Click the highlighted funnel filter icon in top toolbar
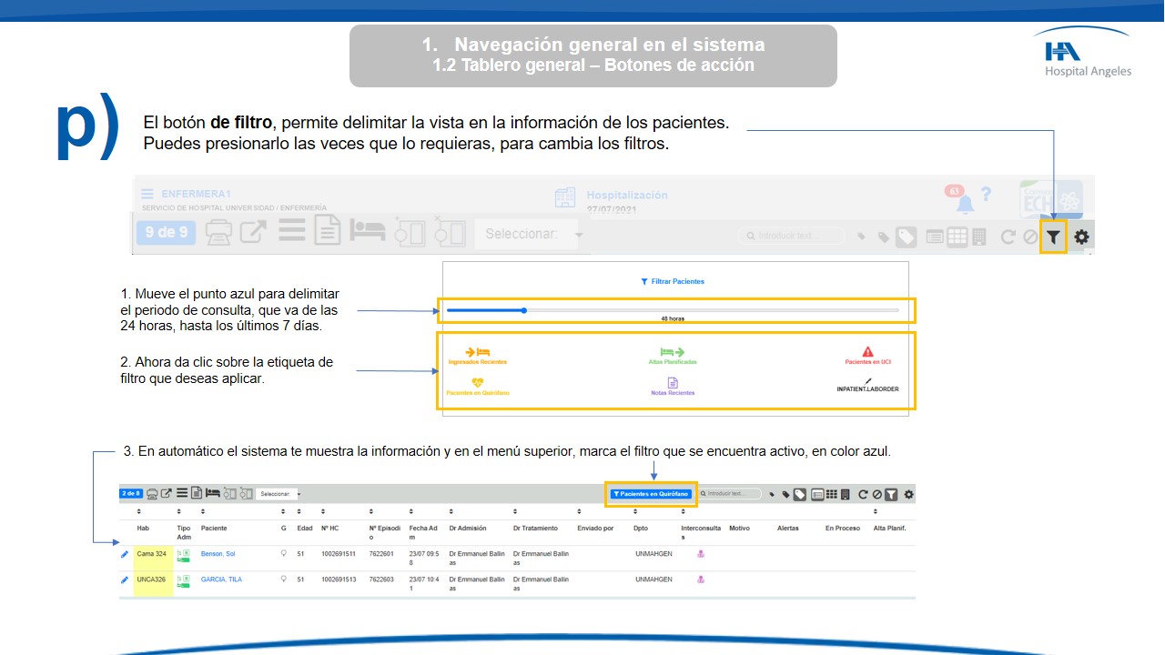Viewport: 1165px width, 655px height. tap(1053, 237)
